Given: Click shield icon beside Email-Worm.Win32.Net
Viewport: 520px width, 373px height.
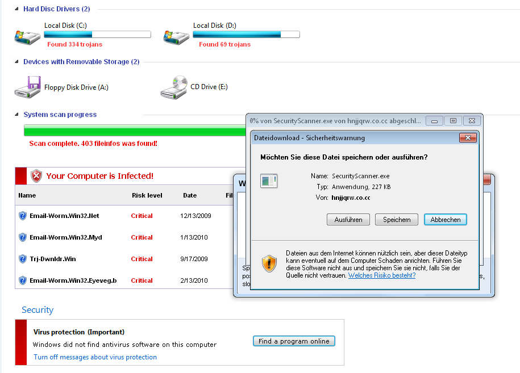Looking at the screenshot, I should pos(23,216).
